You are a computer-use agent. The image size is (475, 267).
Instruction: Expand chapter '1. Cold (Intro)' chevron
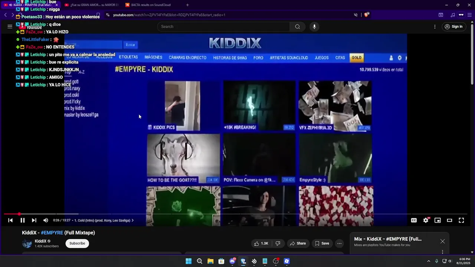pos(132,220)
